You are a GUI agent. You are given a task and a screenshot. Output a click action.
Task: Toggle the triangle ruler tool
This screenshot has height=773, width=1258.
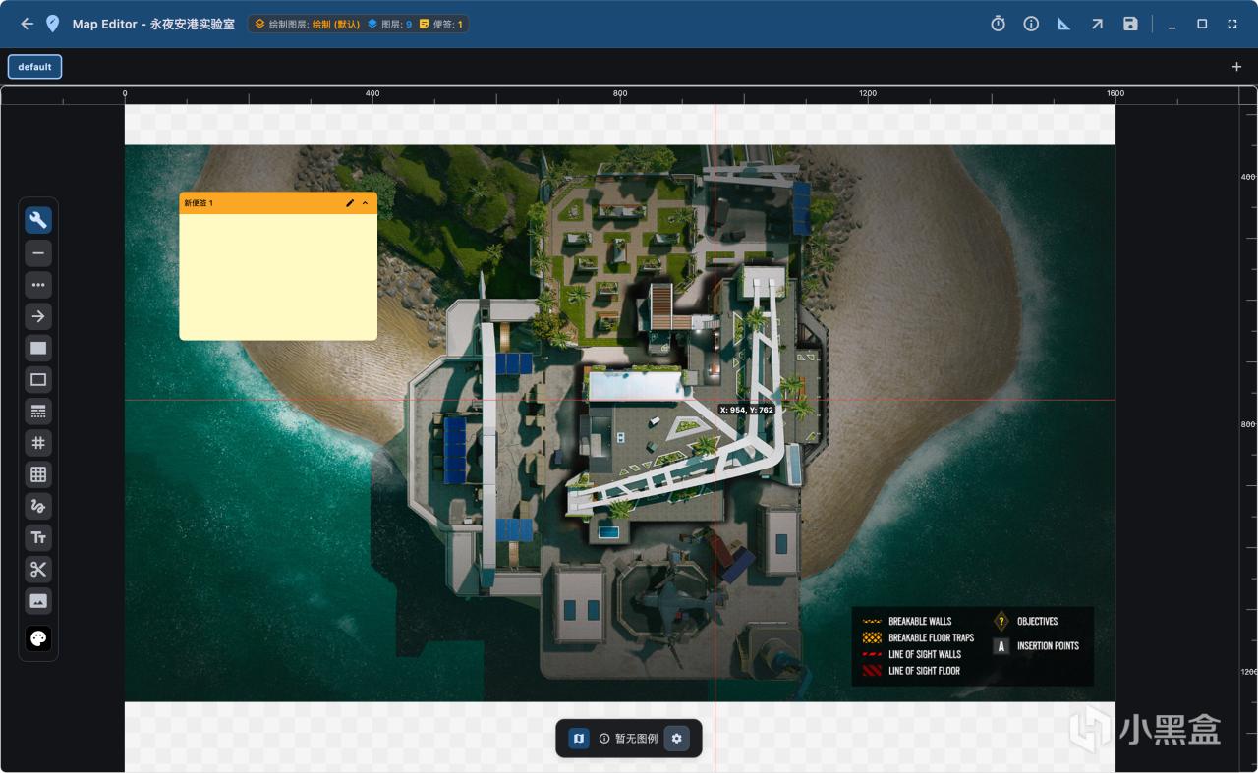[x=1063, y=24]
